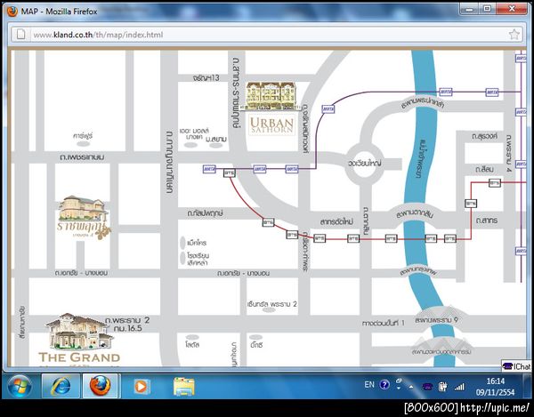Click the townhouse image above Urban Sathorn

coord(271,96)
